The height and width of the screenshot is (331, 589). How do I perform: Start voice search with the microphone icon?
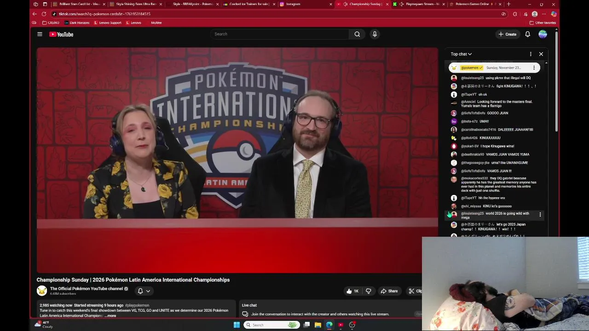coord(375,34)
